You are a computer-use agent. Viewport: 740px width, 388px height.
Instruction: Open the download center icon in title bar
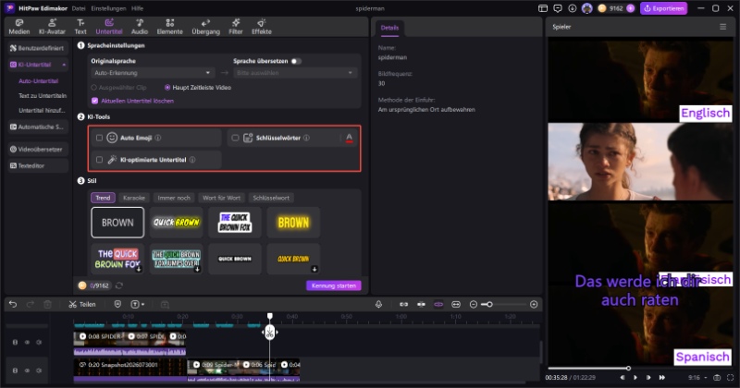(x=572, y=8)
